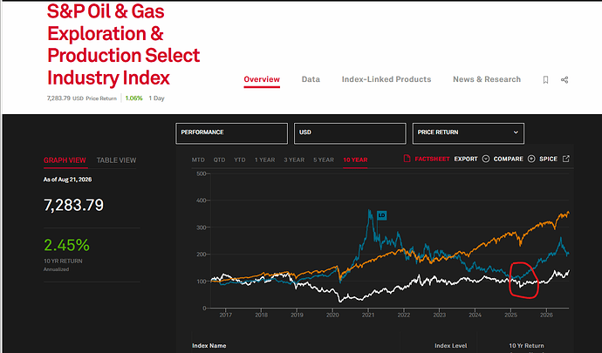Click the 2021 label on the chart axis
The height and width of the screenshot is (353, 602).
368,315
